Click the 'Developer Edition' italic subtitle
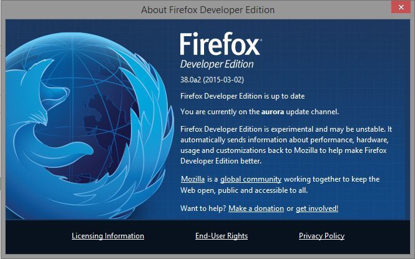 tap(217, 64)
